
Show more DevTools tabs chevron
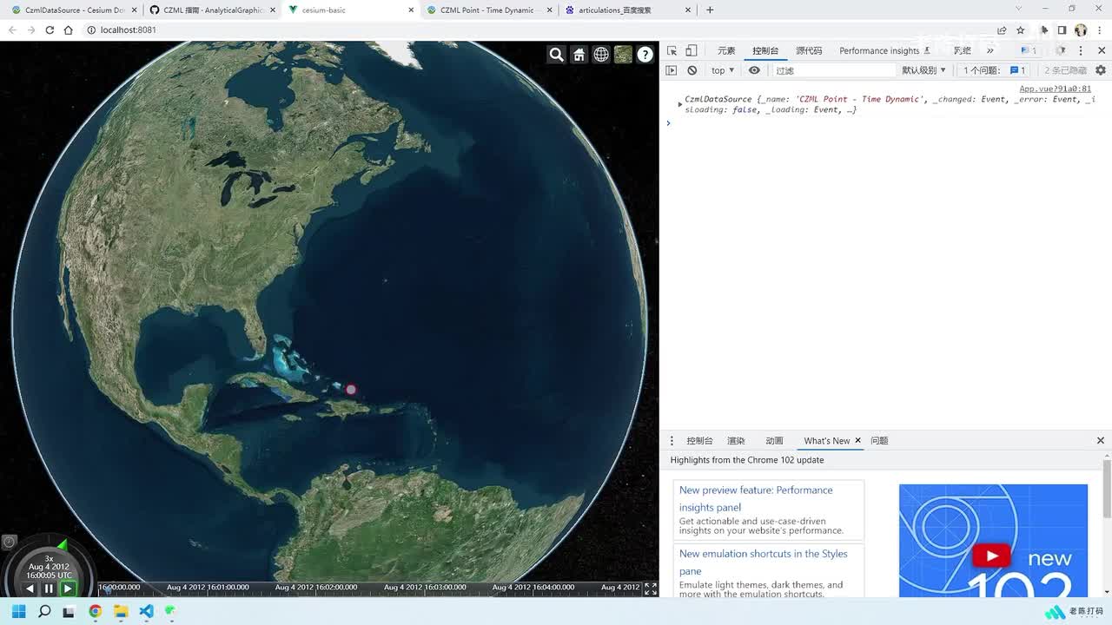(990, 50)
